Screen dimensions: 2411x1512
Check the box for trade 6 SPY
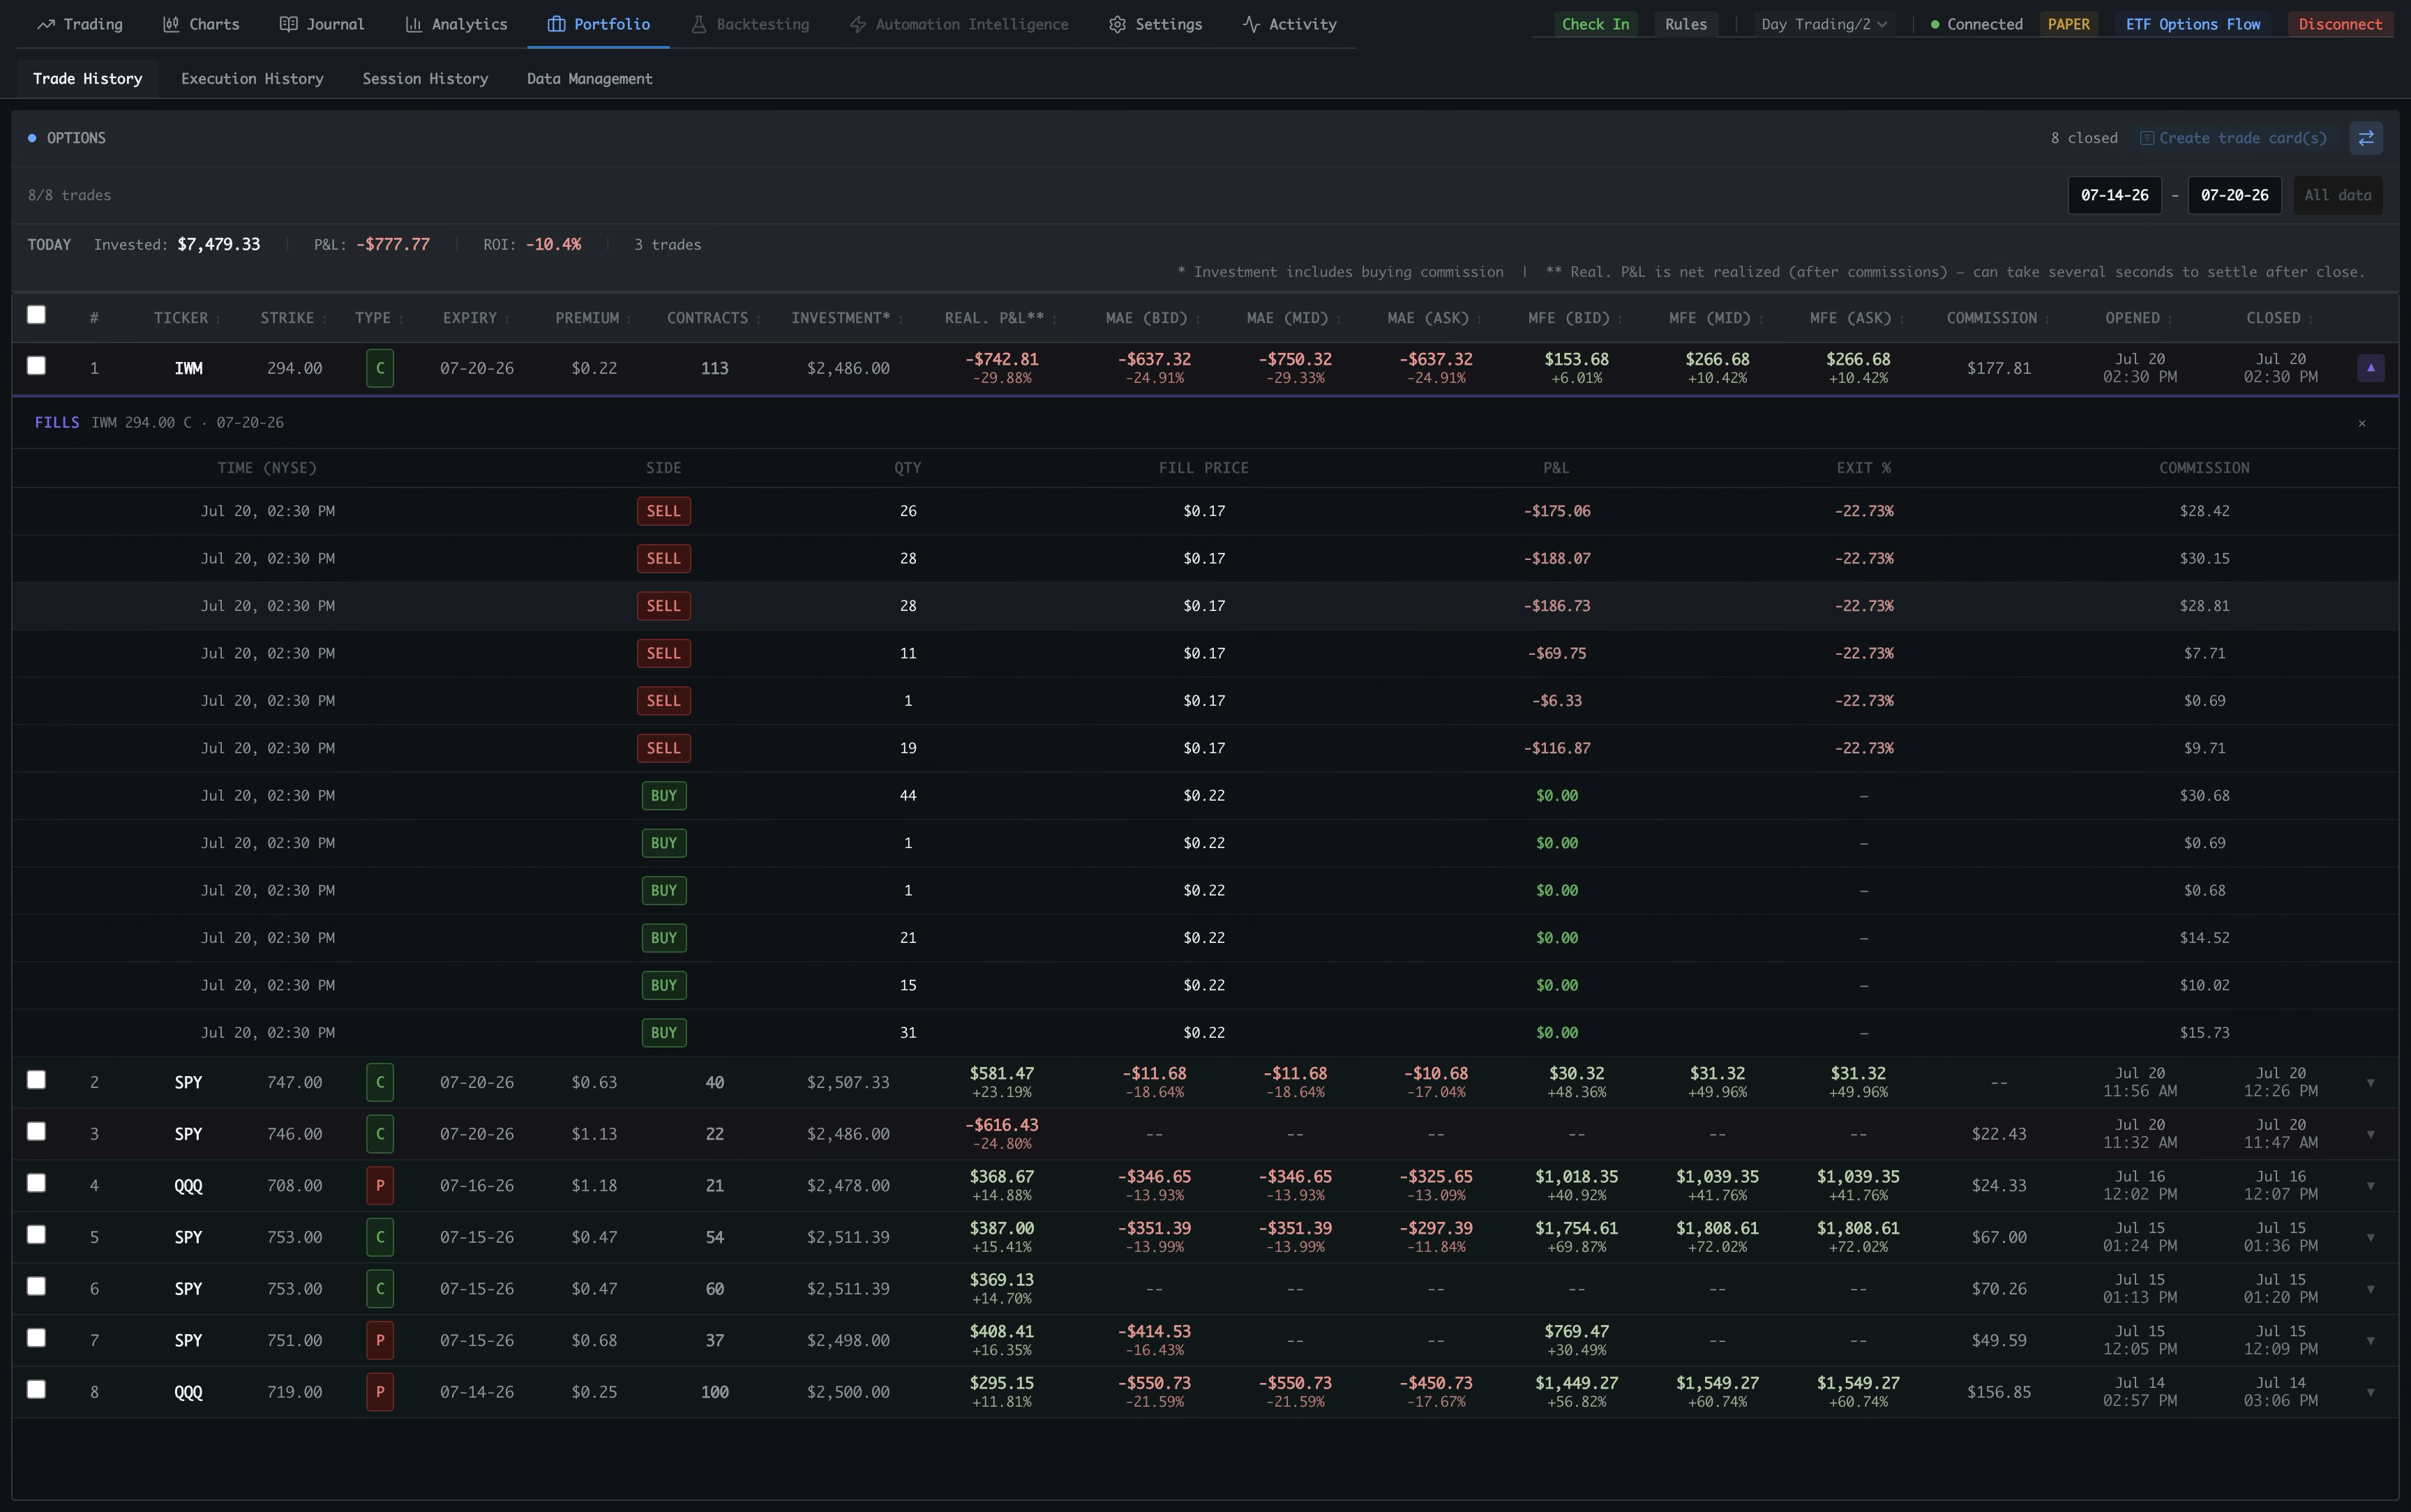36,1286
